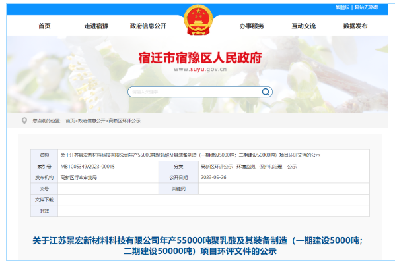Click the 宿迁市宿豫区人民政府 site title

200,58
